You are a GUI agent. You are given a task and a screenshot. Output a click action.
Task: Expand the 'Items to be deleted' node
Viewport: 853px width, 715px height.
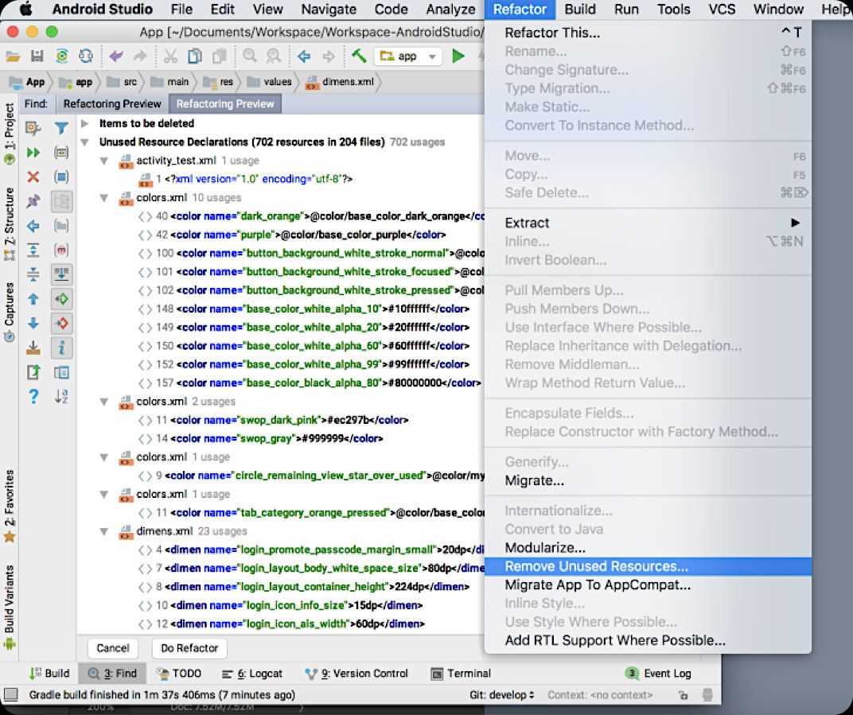click(x=85, y=124)
